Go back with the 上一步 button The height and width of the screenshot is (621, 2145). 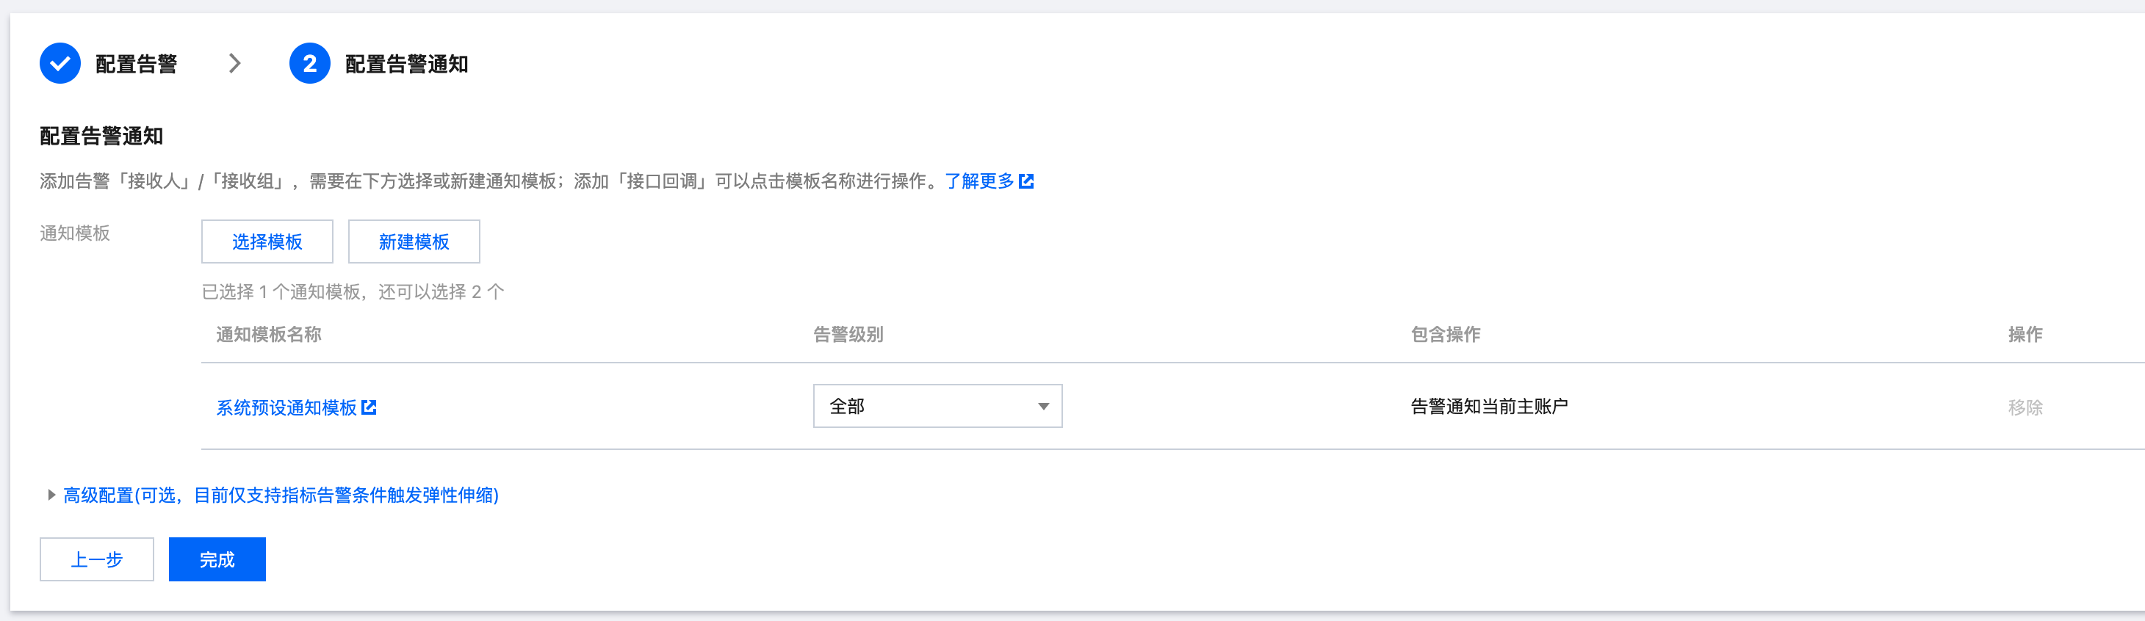pyautogui.click(x=96, y=559)
